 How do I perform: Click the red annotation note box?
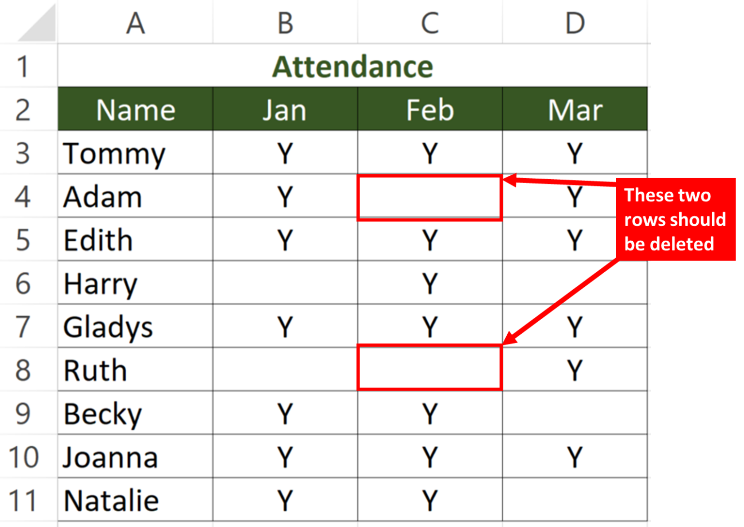676,219
